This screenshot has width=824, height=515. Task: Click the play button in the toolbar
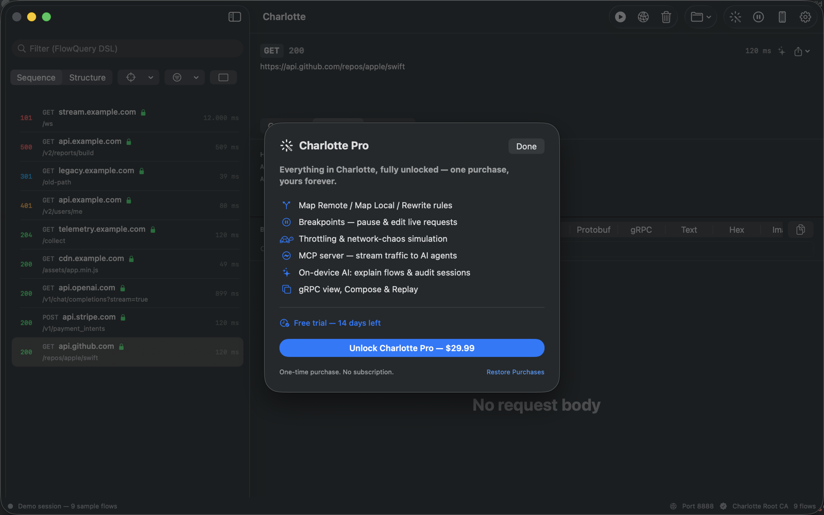point(621,17)
